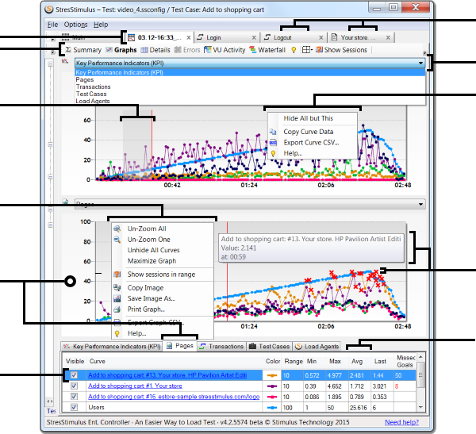
Task: Open Add to shopping cart #16 estore-sample link
Action: click(174, 397)
